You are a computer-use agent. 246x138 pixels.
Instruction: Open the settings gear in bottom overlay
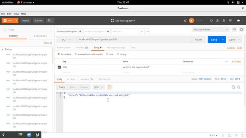click(x=38, y=135)
